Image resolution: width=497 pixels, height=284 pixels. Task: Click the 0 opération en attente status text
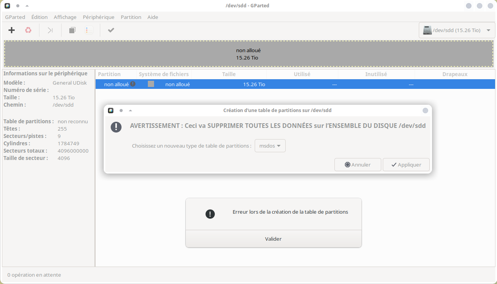(x=34, y=275)
